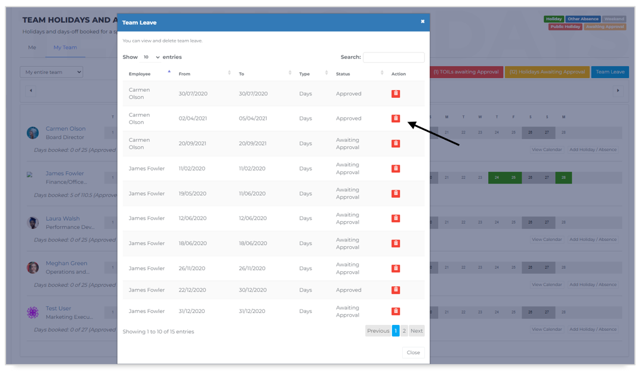Delete James Fowler leave from 11/02/2020
644x372 pixels.
[x=396, y=169]
